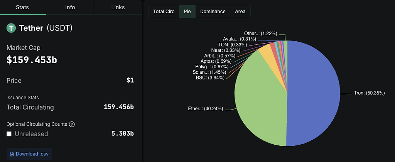This screenshot has height=162, width=395.
Task: Click the Tether logo icon
Action: 11,28
